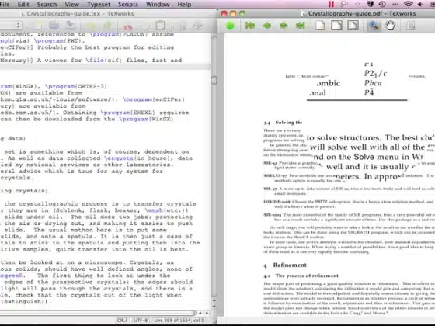The image size is (435, 326).
Task: Click Replace icon in editor toolbar
Action: point(198,26)
